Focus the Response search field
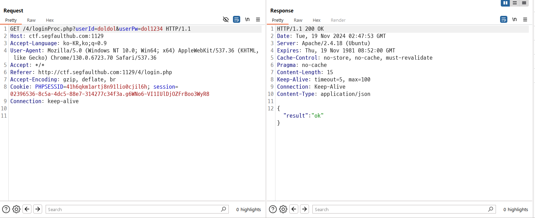The width and height of the screenshot is (535, 218). point(404,209)
